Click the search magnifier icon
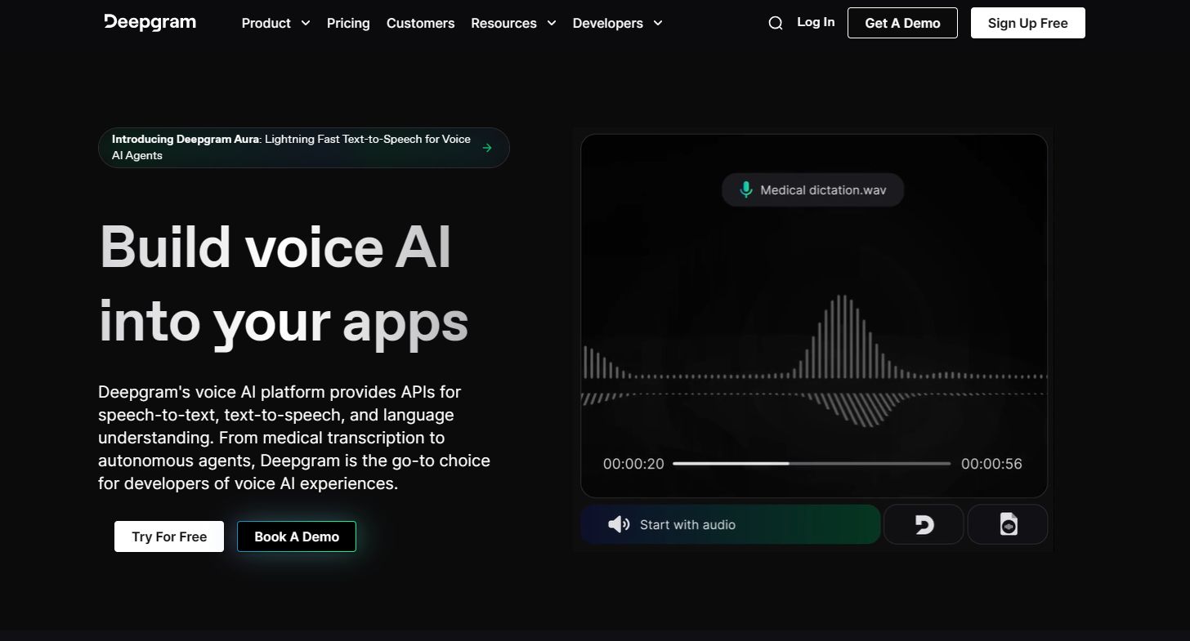The height and width of the screenshot is (641, 1190). pyautogui.click(x=776, y=23)
